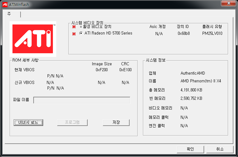
Task: Click the red active-device star beside ATI Radeon
Action: tap(74, 34)
